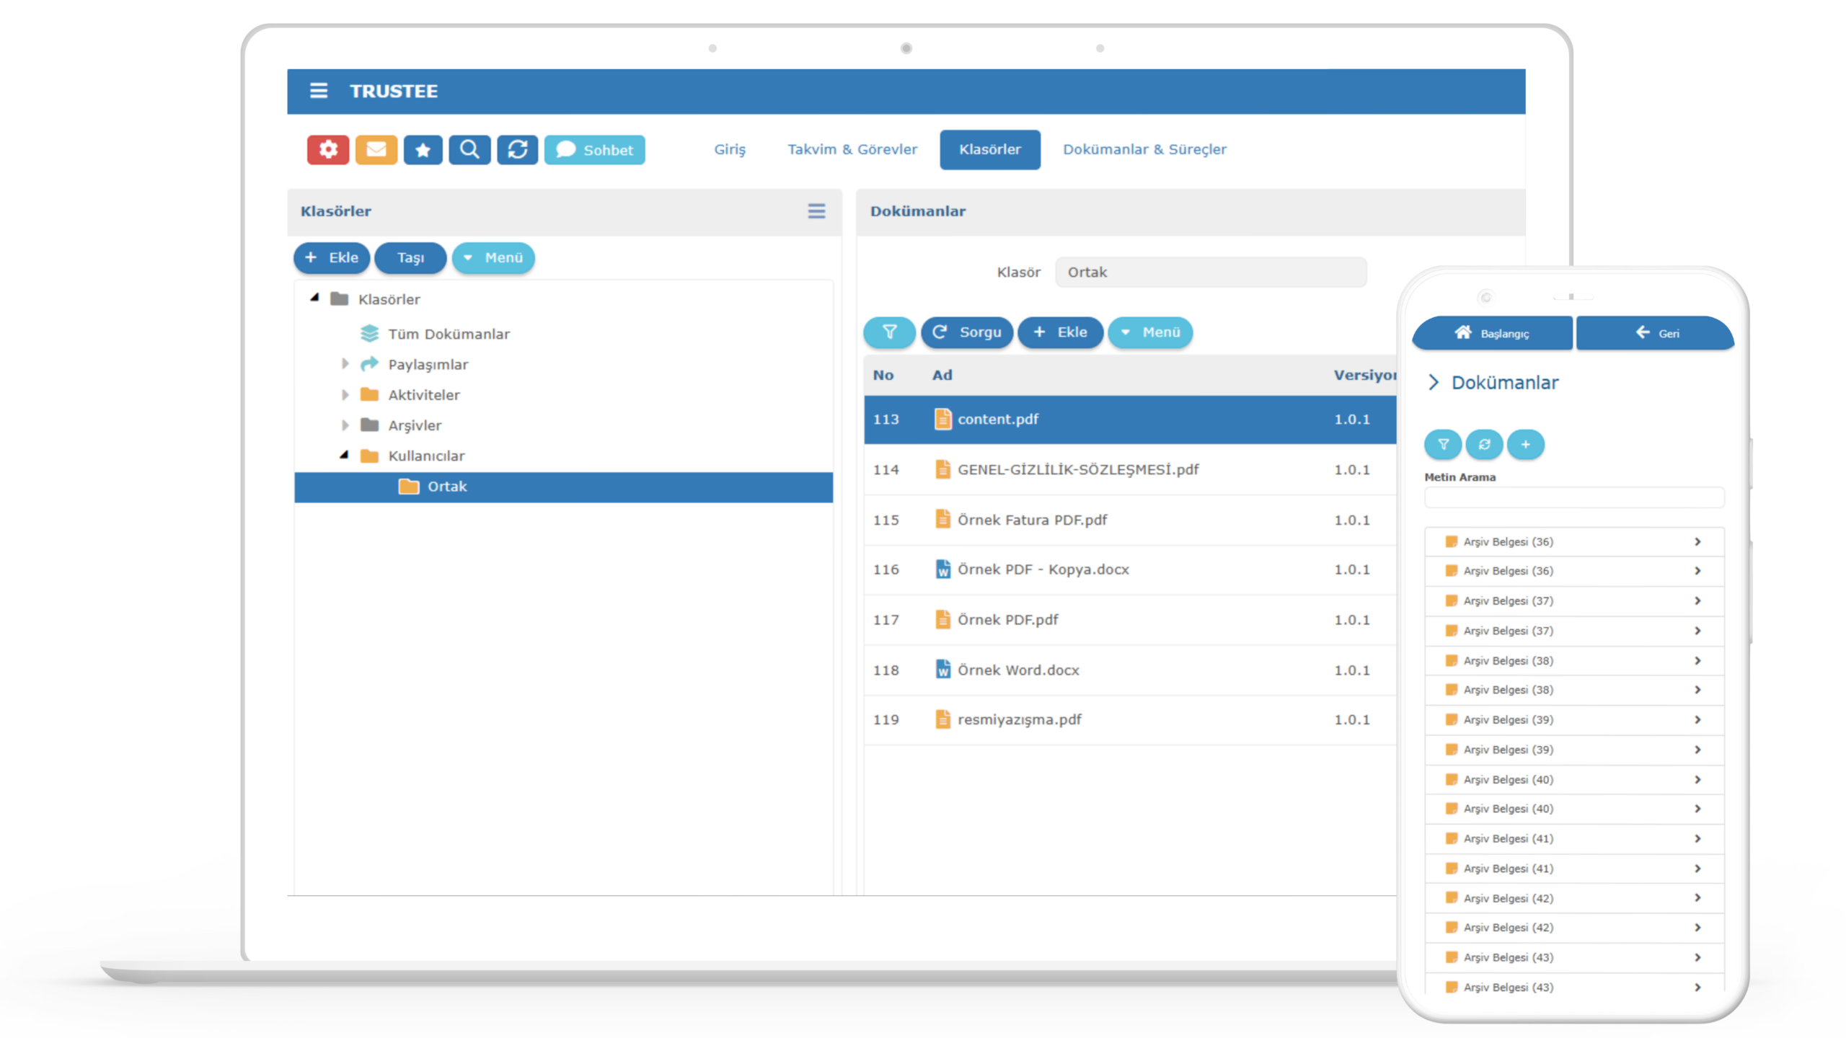Open the Menü dropdown in Dokümanlar panel
1846x1038 pixels.
point(1150,332)
